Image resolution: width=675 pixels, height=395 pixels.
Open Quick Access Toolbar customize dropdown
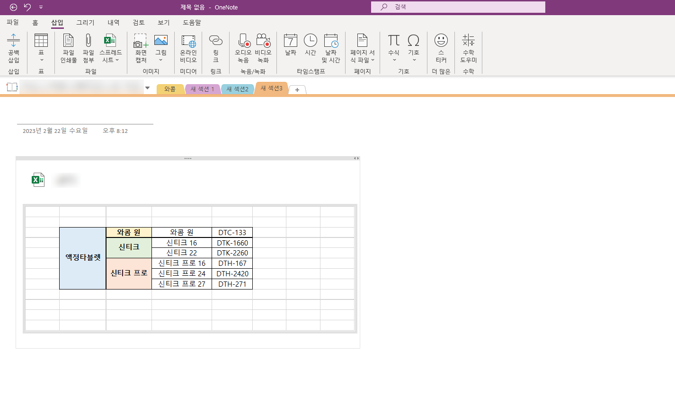pyautogui.click(x=41, y=7)
